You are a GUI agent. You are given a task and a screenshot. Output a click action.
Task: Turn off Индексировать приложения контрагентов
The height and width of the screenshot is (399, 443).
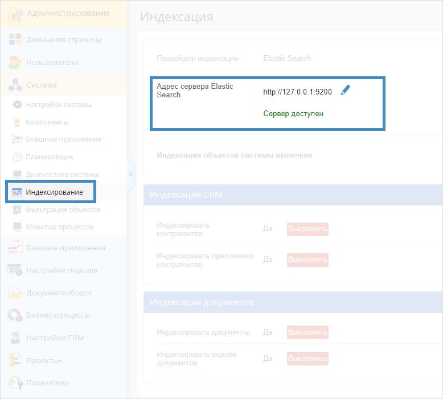(x=307, y=260)
